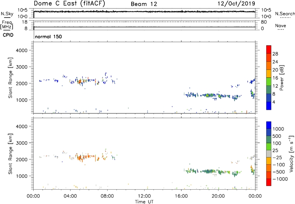Click the "28" Power colorbar tick label
Viewport: 295px width, 204px height.
coord(275,54)
